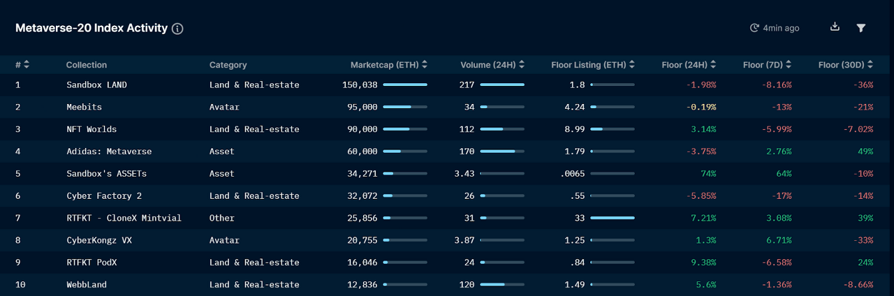894x296 pixels.
Task: Sort by Floor (30D) arrows
Action: (870, 65)
